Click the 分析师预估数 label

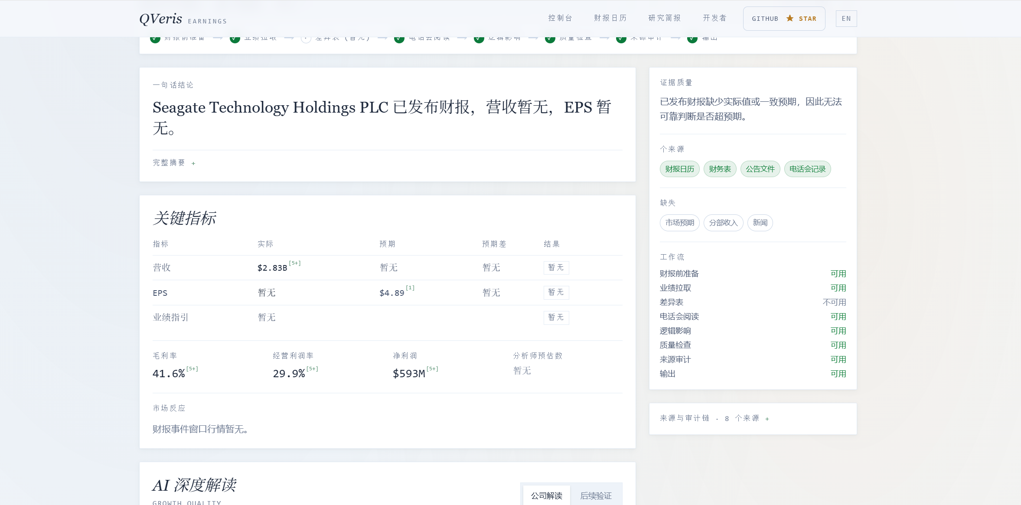[538, 356]
